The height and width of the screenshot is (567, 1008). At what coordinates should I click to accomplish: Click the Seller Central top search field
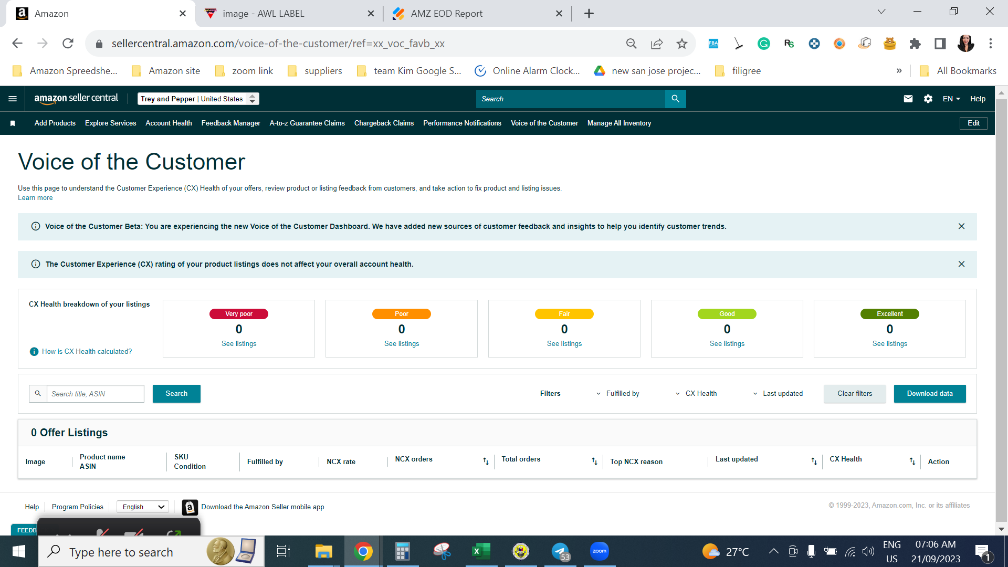click(x=571, y=99)
